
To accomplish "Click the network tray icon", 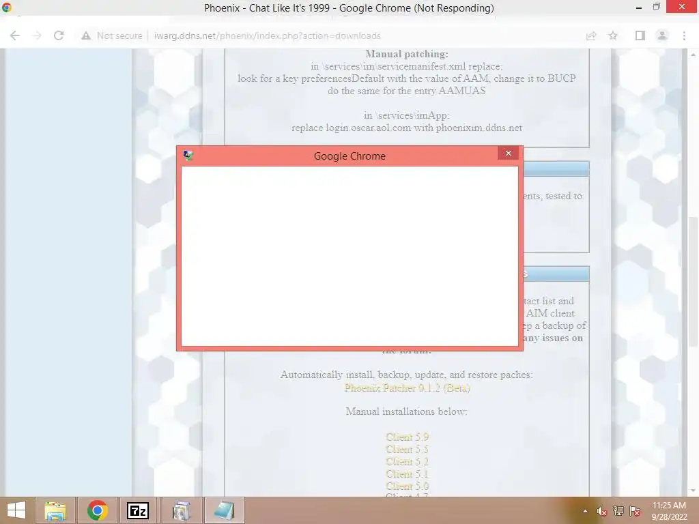I will [618, 511].
